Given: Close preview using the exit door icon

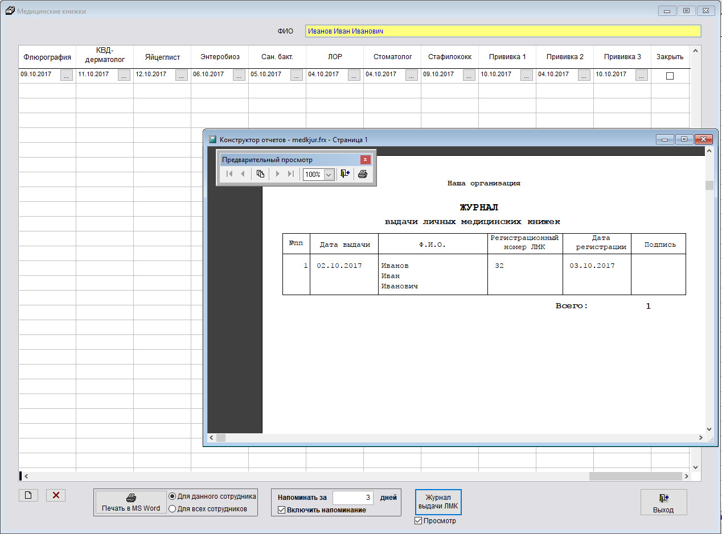Looking at the screenshot, I should pyautogui.click(x=344, y=175).
